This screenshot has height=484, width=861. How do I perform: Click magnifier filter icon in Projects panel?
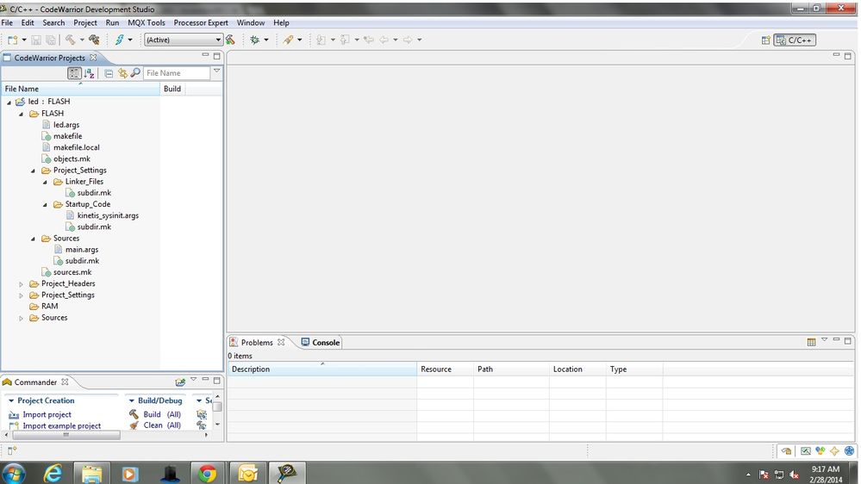coord(135,72)
